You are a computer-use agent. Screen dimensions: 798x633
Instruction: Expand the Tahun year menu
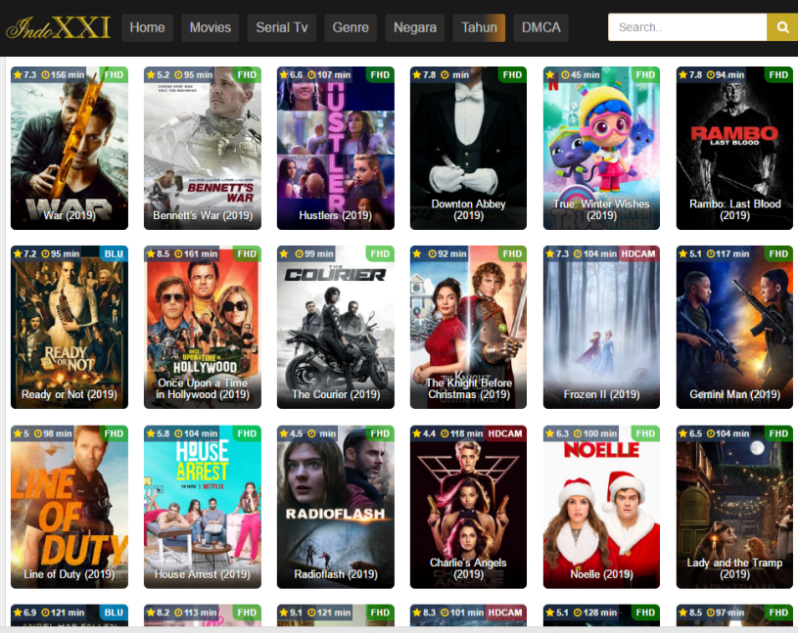pyautogui.click(x=479, y=27)
